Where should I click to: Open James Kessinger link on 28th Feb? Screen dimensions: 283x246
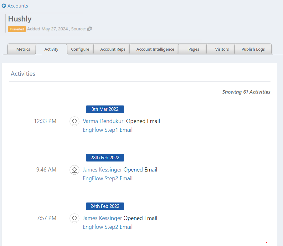tap(102, 170)
